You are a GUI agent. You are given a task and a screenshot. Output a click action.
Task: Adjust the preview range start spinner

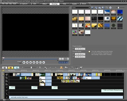point(84,54)
